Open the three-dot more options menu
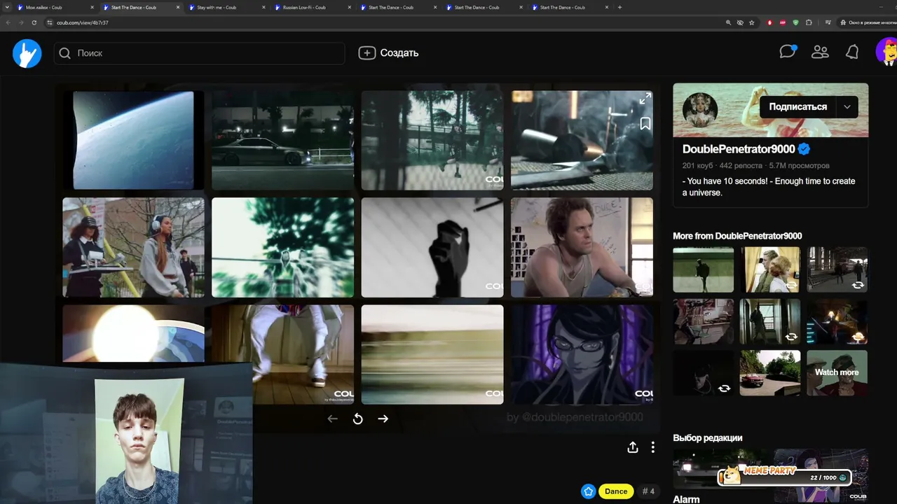 pyautogui.click(x=653, y=447)
